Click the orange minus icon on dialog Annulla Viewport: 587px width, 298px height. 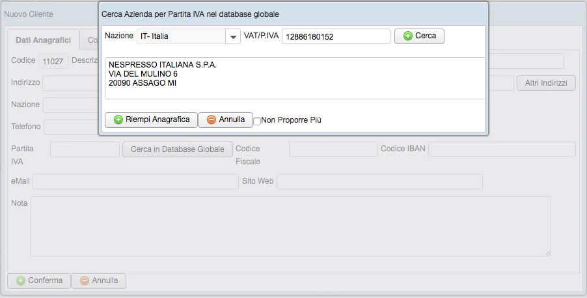212,120
